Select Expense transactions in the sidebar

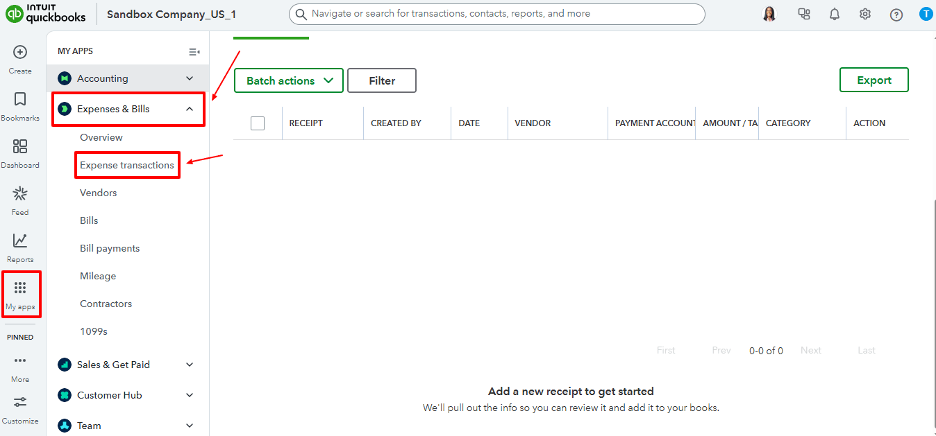[x=127, y=165]
